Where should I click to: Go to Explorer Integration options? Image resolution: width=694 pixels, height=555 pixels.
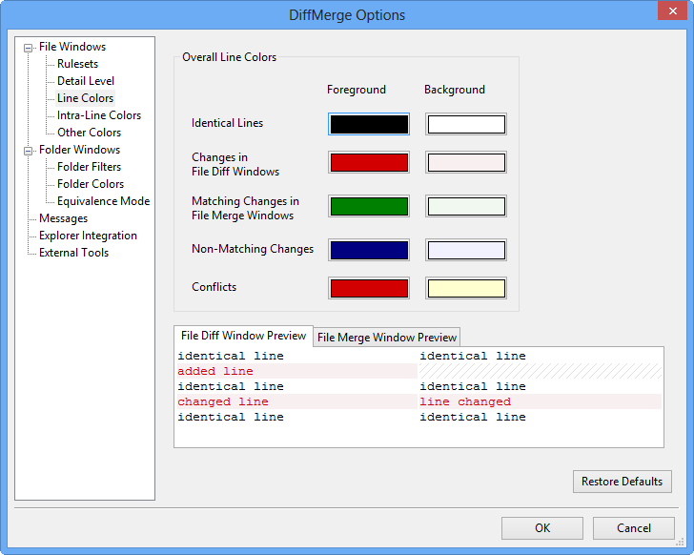click(x=88, y=236)
